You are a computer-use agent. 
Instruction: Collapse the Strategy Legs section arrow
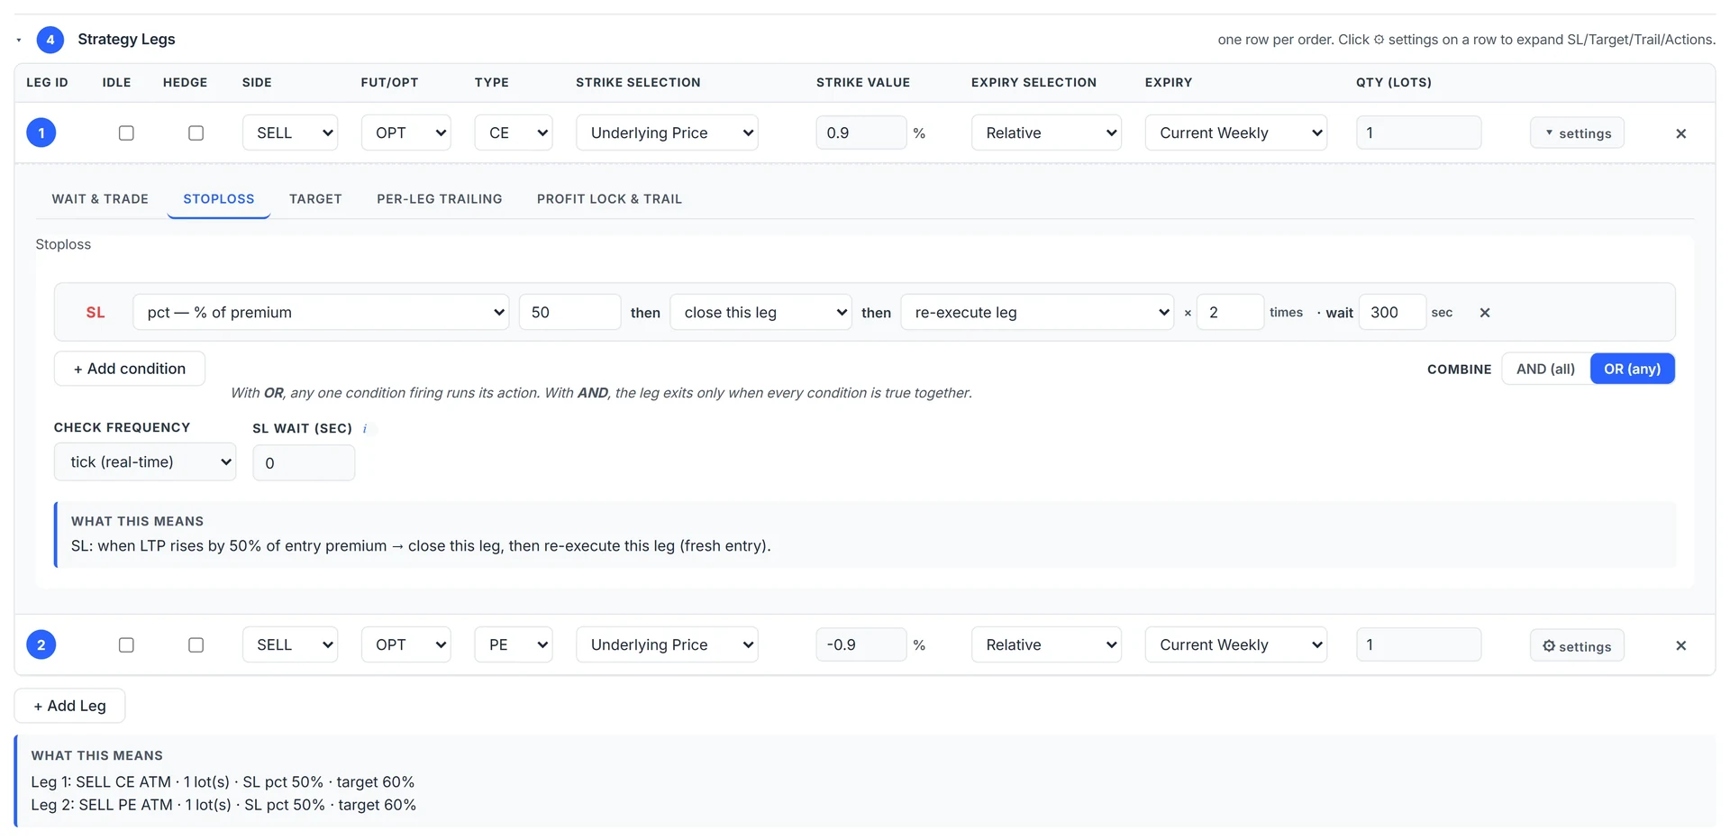pyautogui.click(x=19, y=40)
